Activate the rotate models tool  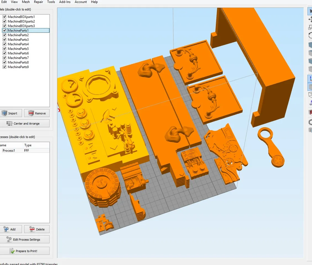point(310,35)
